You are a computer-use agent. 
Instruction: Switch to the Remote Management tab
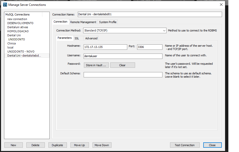click(x=83, y=22)
